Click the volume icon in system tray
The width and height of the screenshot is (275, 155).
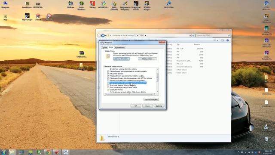(252, 152)
